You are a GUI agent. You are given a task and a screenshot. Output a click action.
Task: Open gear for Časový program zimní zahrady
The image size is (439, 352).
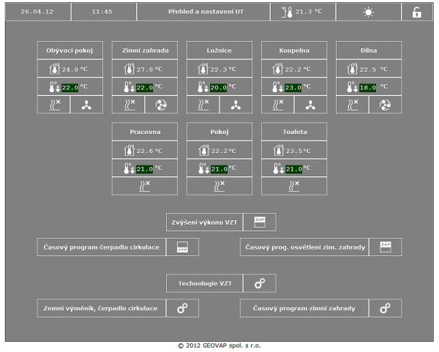pos(385,308)
